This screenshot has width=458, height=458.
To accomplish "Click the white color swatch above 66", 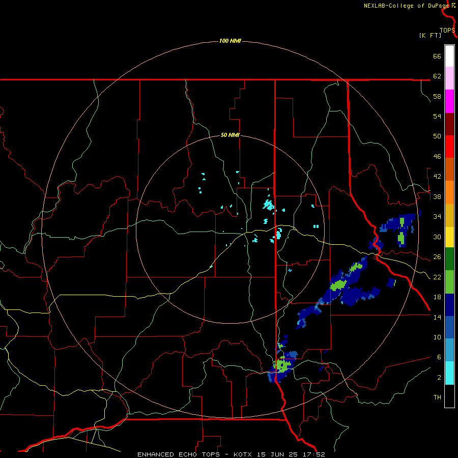I will click(x=449, y=56).
